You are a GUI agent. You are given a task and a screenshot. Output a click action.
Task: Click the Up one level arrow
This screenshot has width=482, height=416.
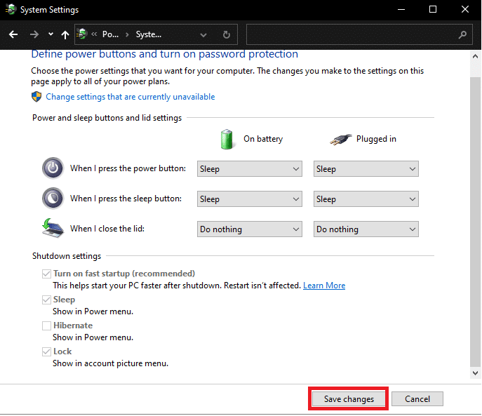pos(65,34)
